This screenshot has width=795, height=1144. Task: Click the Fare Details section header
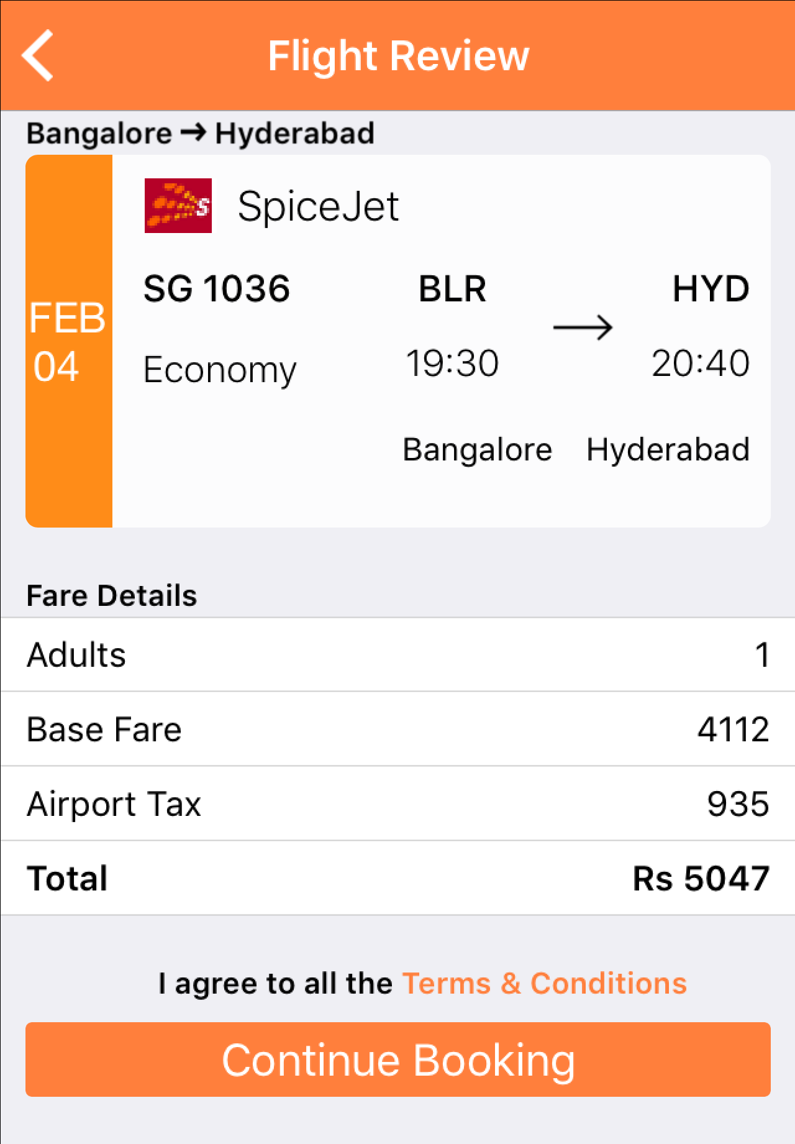click(x=112, y=595)
